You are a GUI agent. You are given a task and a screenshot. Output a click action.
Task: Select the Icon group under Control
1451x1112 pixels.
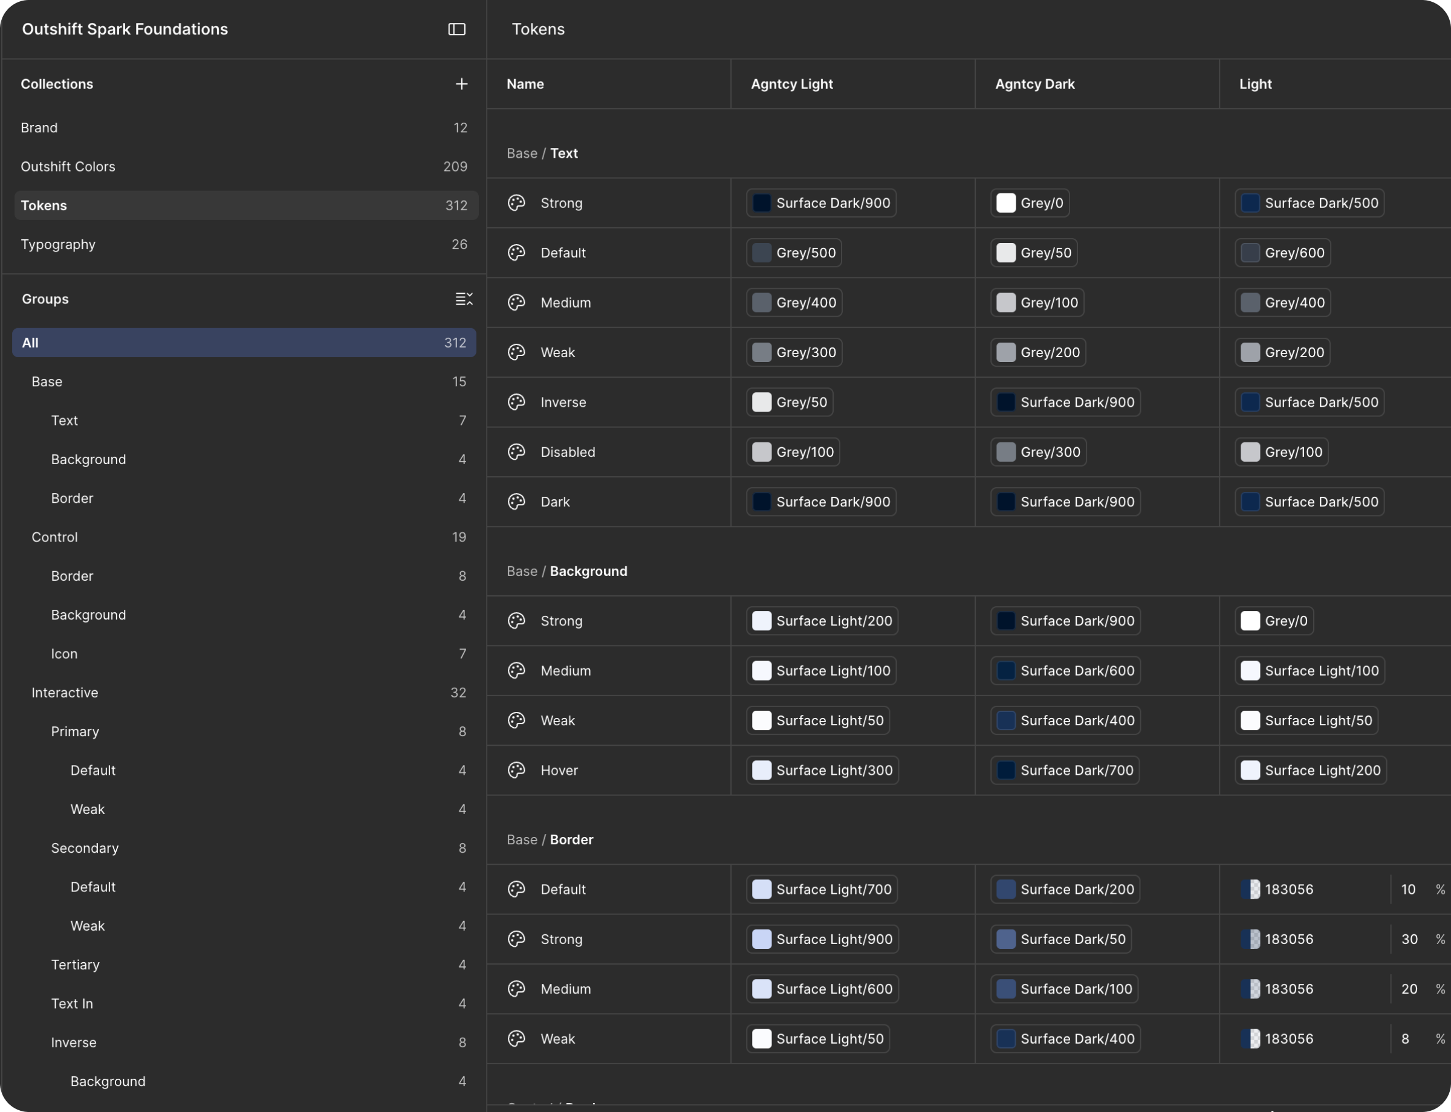click(244, 654)
